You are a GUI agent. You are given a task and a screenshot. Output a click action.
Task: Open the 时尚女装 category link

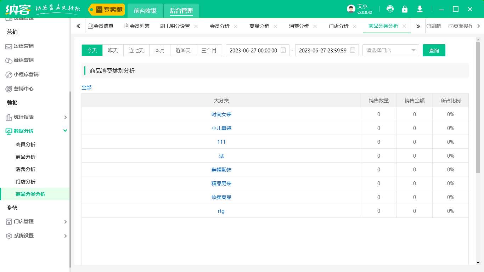pyautogui.click(x=221, y=114)
